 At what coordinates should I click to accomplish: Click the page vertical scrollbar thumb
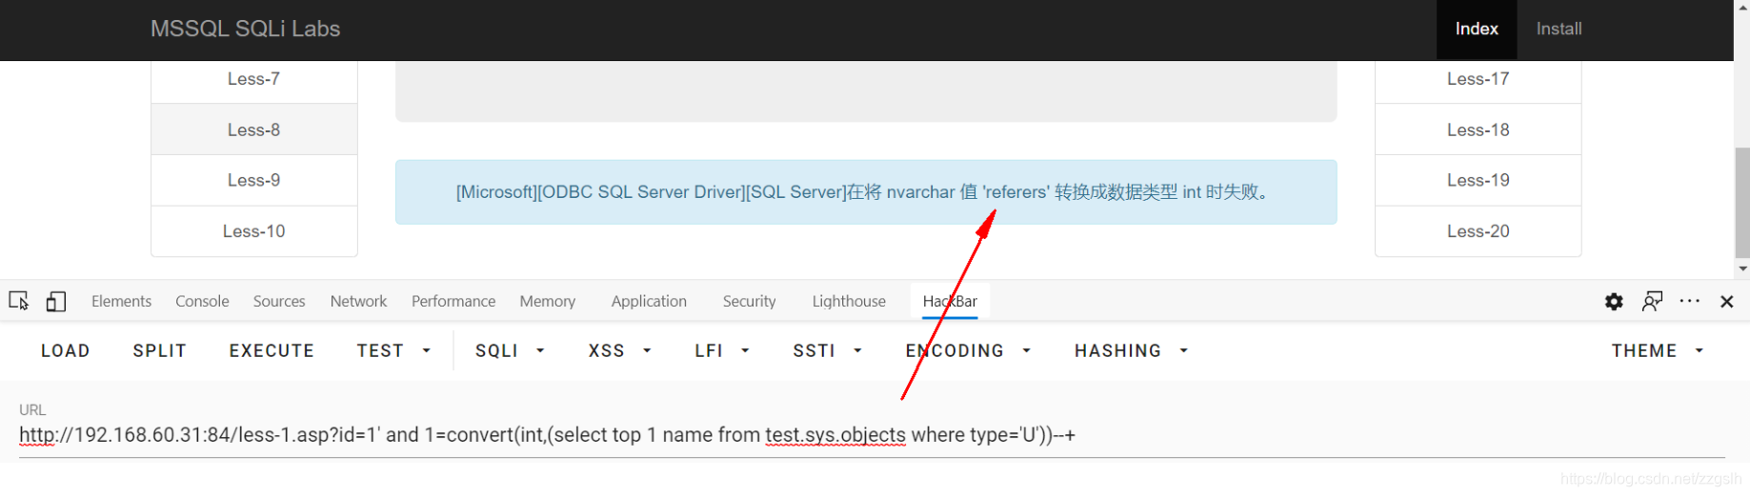point(1741,202)
